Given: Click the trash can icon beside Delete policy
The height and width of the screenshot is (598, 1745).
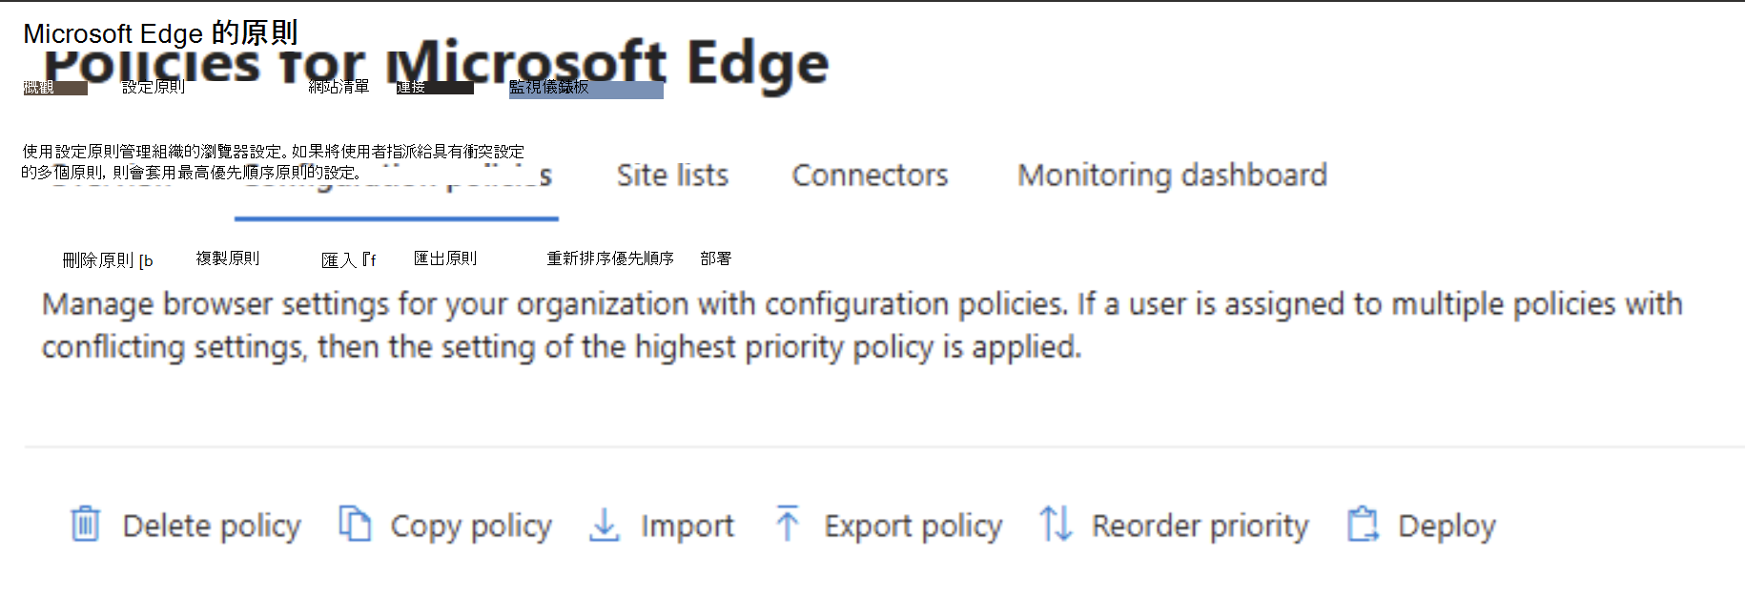Looking at the screenshot, I should (85, 525).
